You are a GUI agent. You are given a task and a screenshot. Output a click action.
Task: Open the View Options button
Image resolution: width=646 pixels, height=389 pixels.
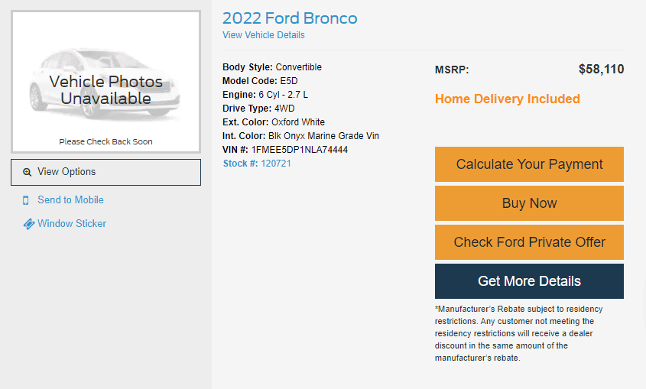tap(106, 172)
